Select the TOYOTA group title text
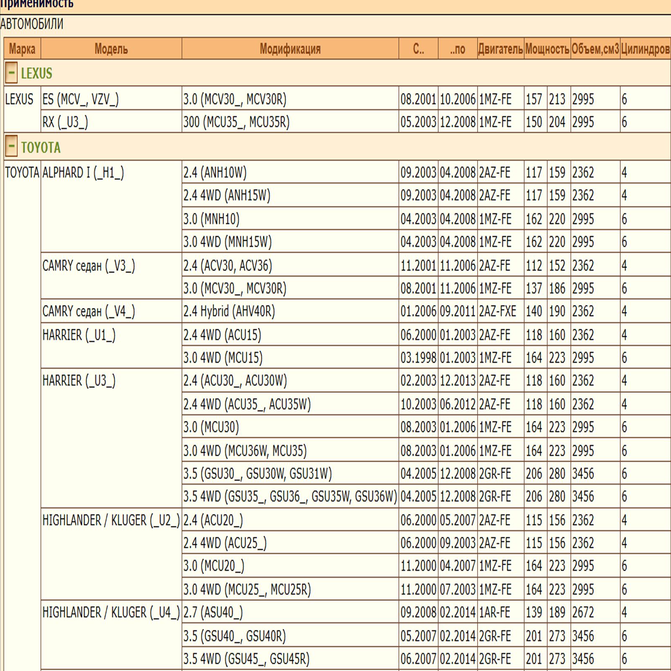The image size is (671, 671). pyautogui.click(x=41, y=147)
